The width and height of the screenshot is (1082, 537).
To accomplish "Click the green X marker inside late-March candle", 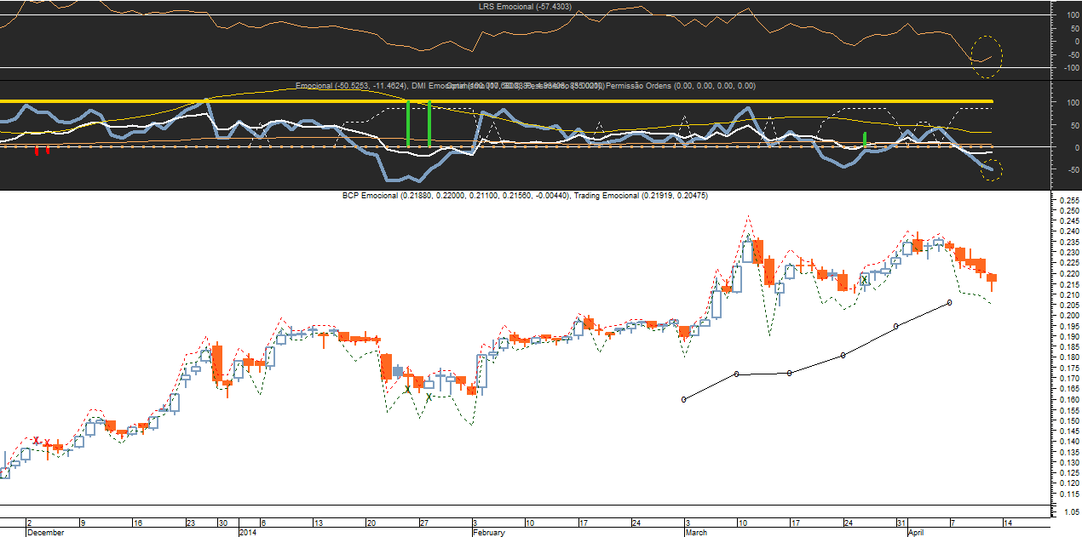I will [865, 279].
